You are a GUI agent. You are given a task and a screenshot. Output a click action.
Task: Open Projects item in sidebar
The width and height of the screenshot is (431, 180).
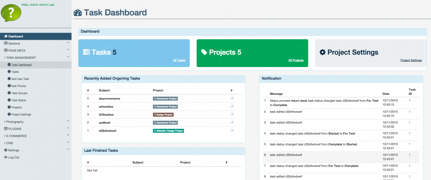pyautogui.click(x=16, y=107)
